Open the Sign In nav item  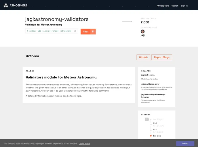(184, 6)
